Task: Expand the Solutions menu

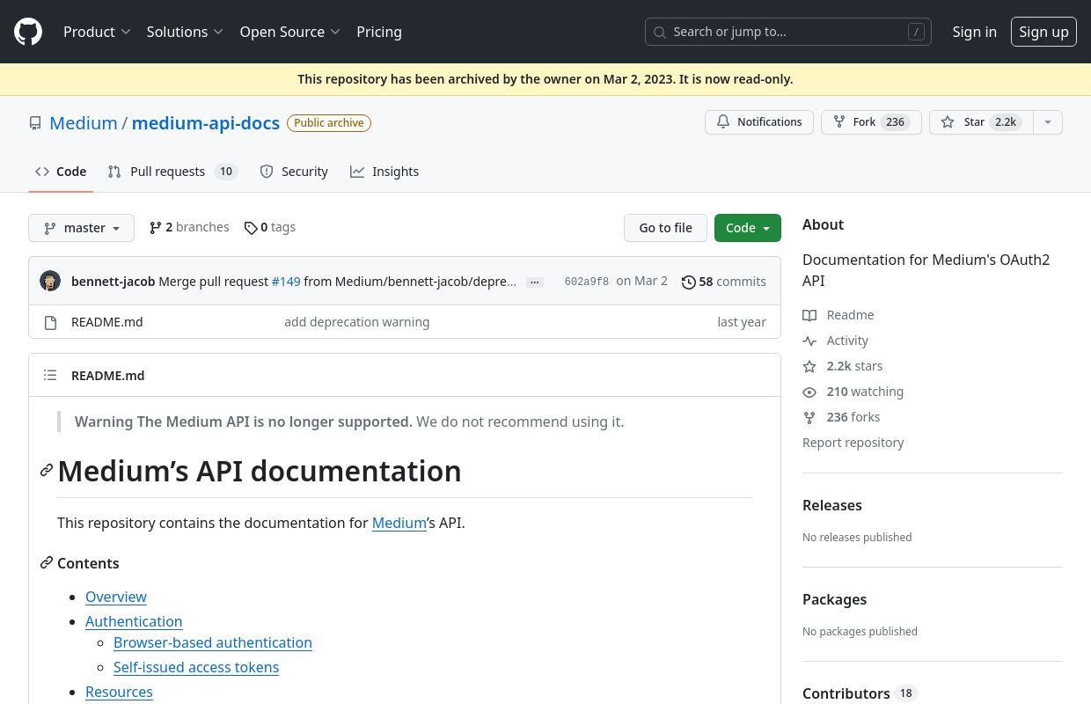Action: coord(185,32)
